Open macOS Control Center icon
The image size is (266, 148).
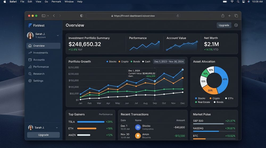pyautogui.click(x=244, y=2)
